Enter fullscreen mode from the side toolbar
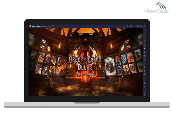 pos(145,30)
